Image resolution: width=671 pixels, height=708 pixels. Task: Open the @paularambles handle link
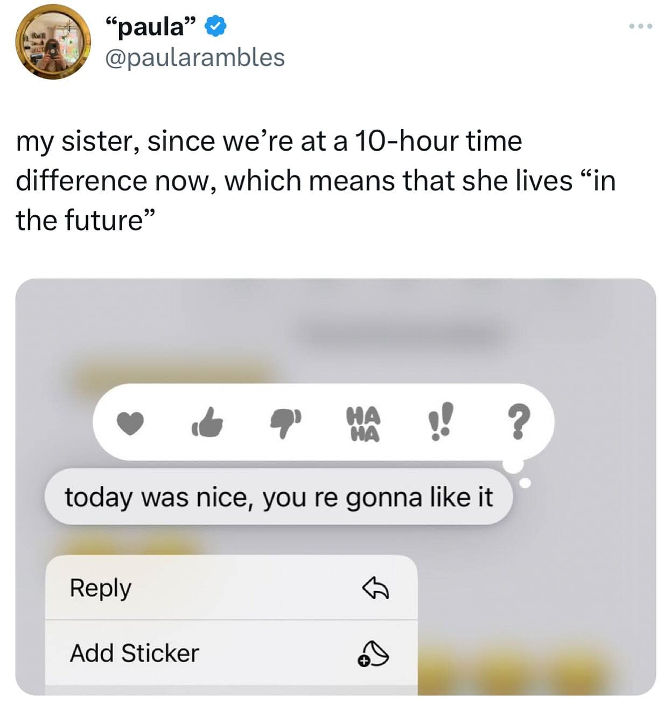coord(194,58)
